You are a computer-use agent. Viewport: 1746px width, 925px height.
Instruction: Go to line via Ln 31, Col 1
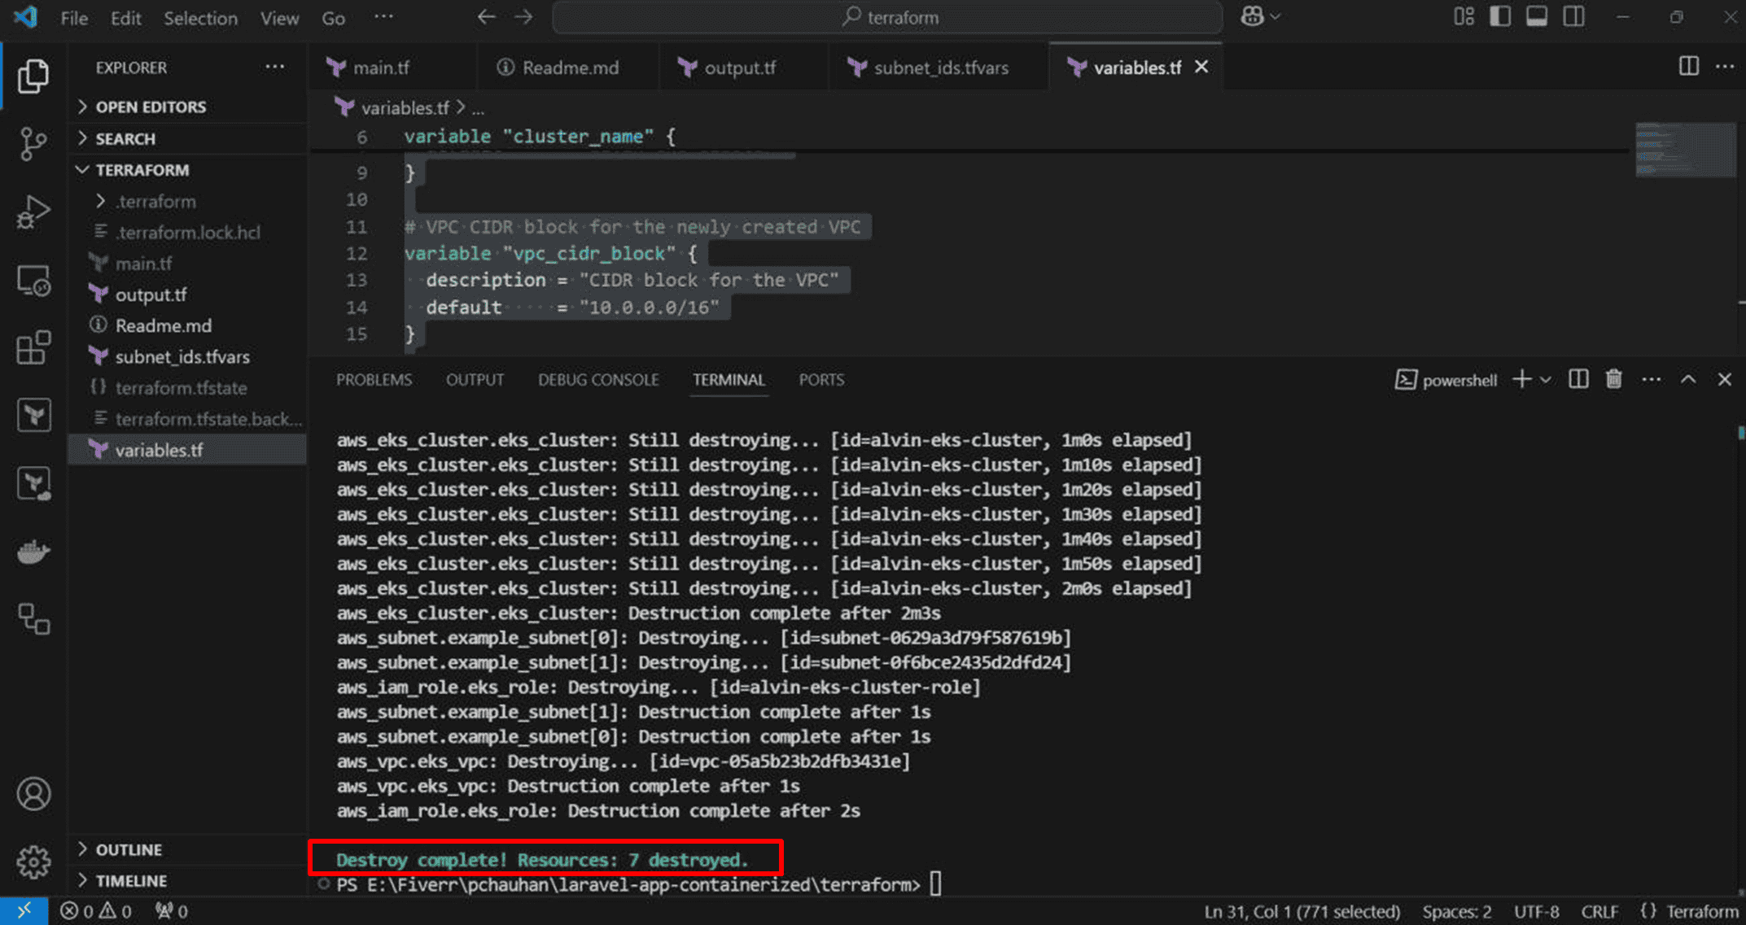(1302, 911)
